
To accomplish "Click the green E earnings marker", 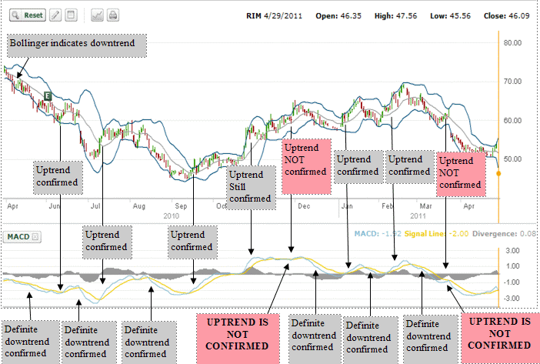I will 48,95.
